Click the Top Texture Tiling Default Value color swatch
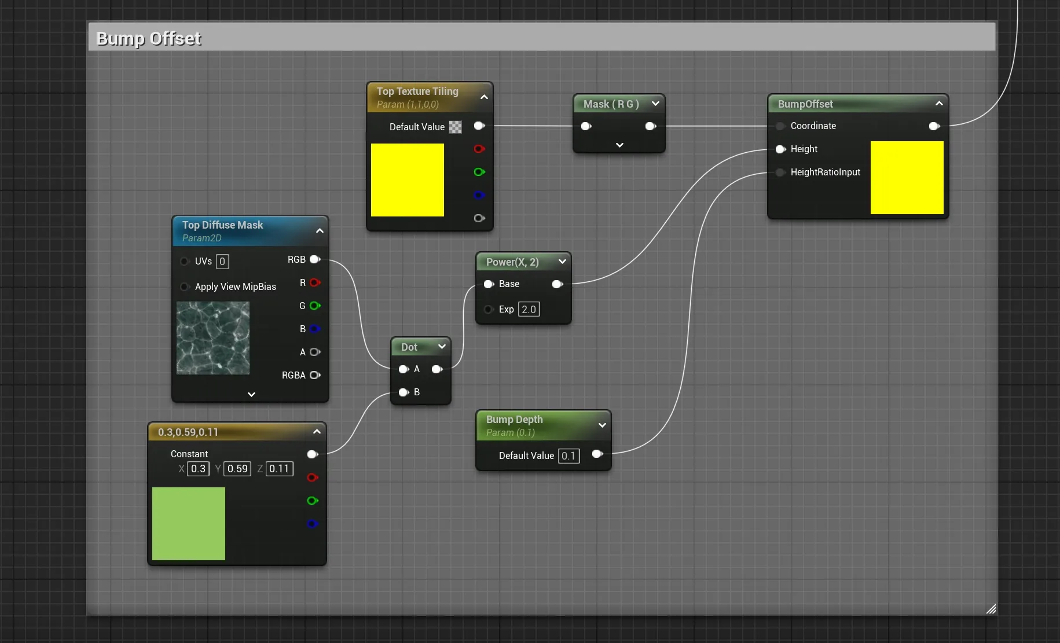Image resolution: width=1060 pixels, height=643 pixels. [456, 127]
